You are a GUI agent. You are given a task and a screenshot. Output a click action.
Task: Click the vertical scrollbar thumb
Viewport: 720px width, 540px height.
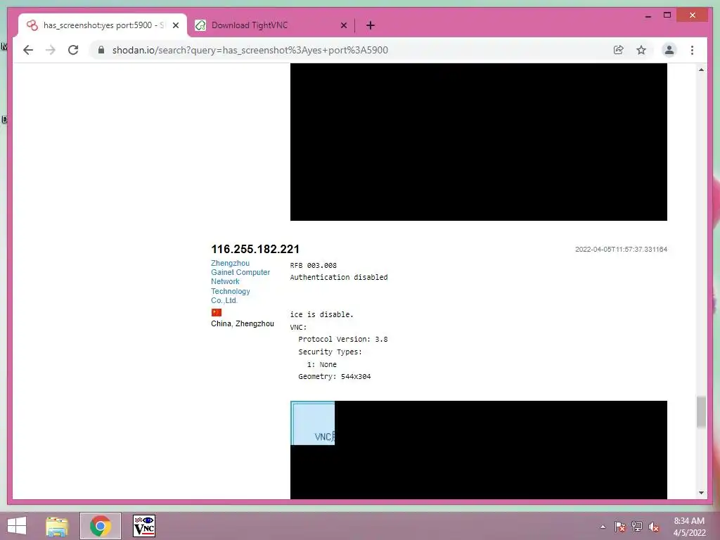click(x=701, y=412)
